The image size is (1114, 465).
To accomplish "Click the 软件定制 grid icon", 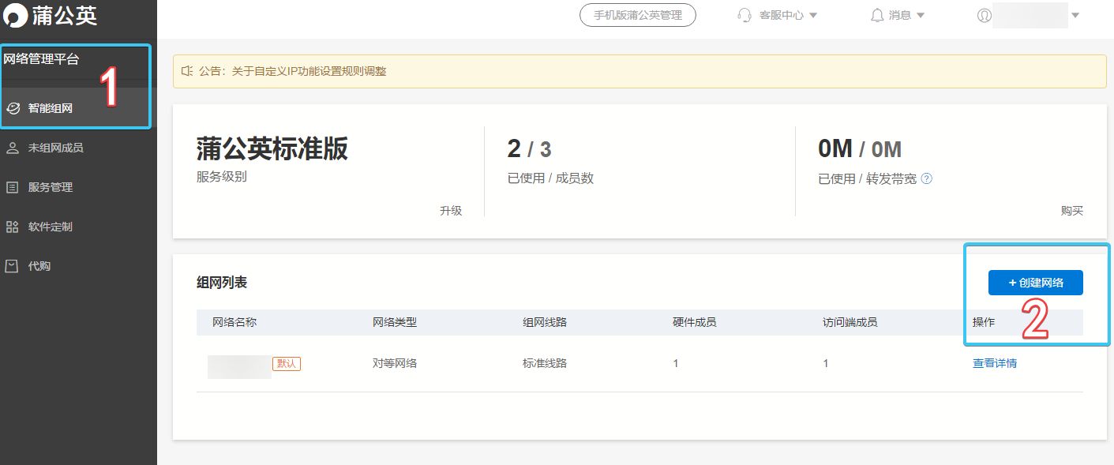I will pos(13,227).
